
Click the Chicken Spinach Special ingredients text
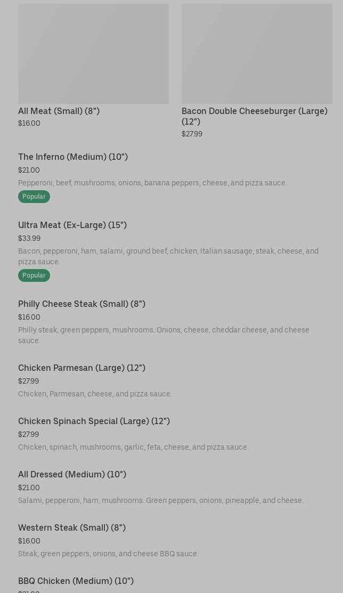(133, 447)
